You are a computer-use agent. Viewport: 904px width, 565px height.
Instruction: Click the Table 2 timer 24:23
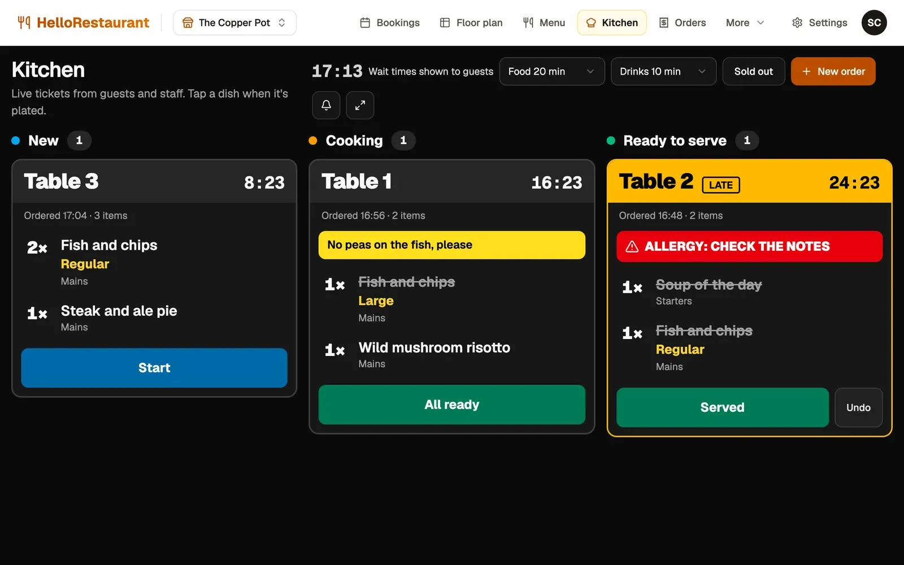854,182
